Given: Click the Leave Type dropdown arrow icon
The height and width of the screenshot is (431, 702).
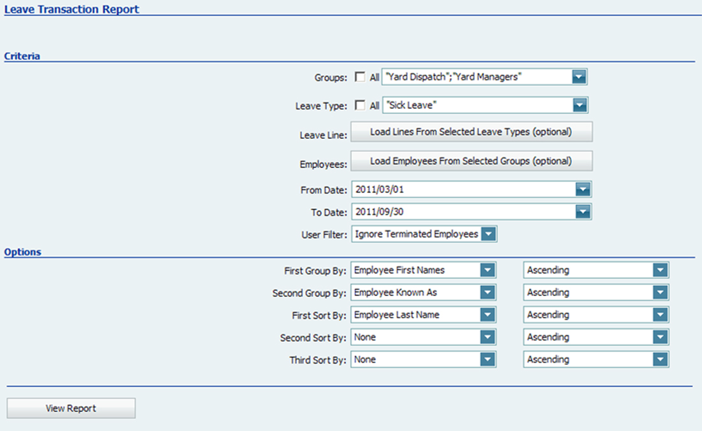Looking at the screenshot, I should coord(579,105).
